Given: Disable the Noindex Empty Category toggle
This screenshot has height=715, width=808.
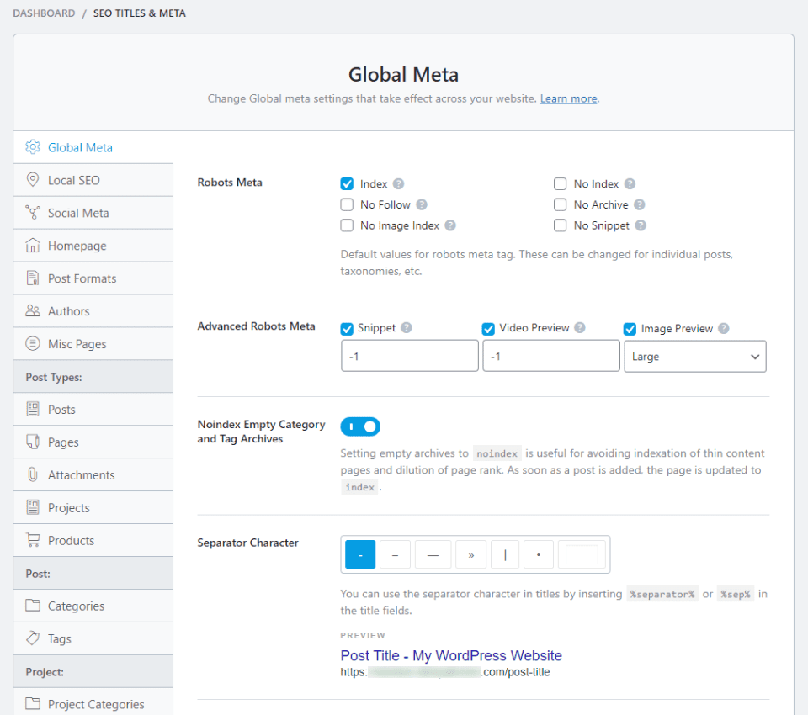Looking at the screenshot, I should click(360, 426).
